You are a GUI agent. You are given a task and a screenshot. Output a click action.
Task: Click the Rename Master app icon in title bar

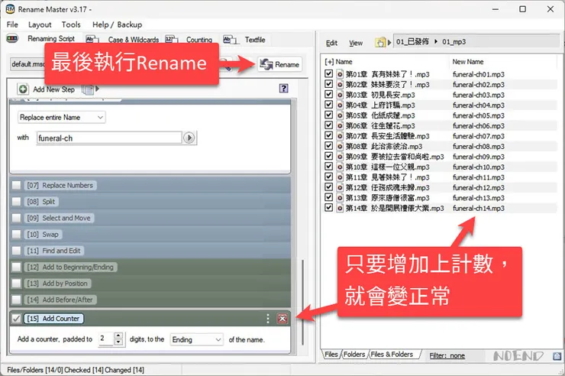10,9
